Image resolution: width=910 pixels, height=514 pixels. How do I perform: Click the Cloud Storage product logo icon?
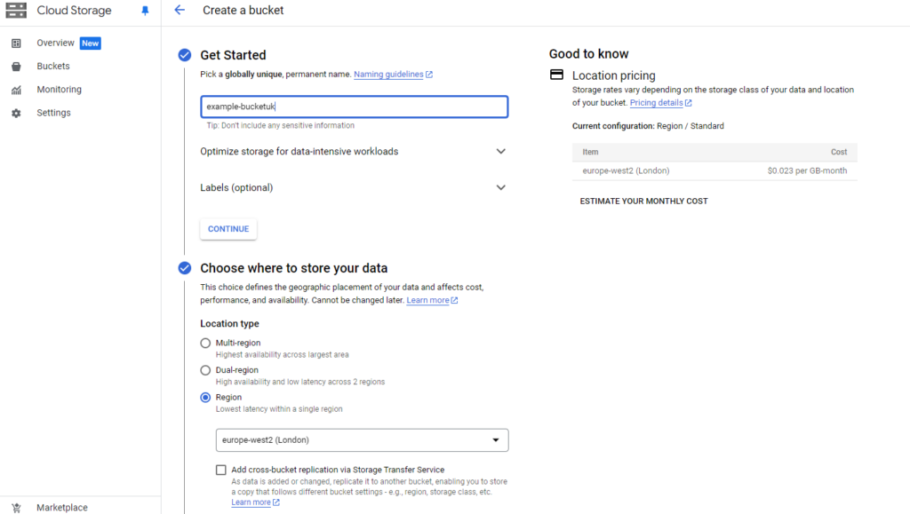(16, 10)
